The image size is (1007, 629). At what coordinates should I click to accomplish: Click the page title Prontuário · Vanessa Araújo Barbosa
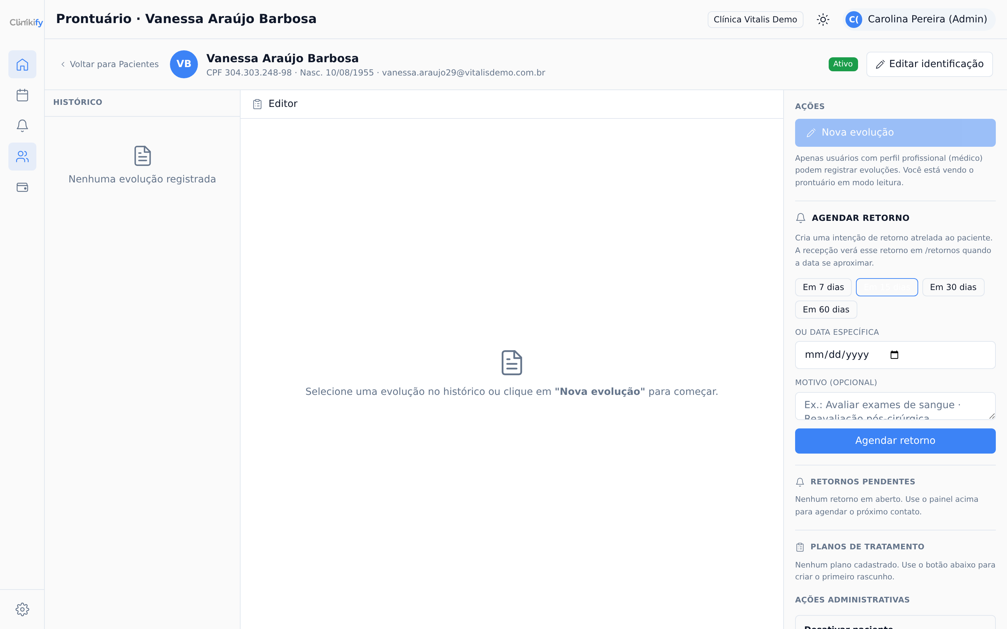point(186,19)
